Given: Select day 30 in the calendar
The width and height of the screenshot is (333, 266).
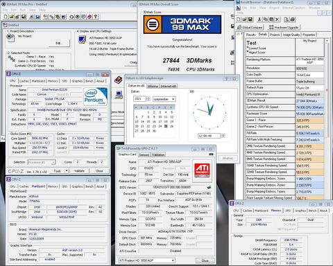Looking at the screenshot, I should point(154,131).
